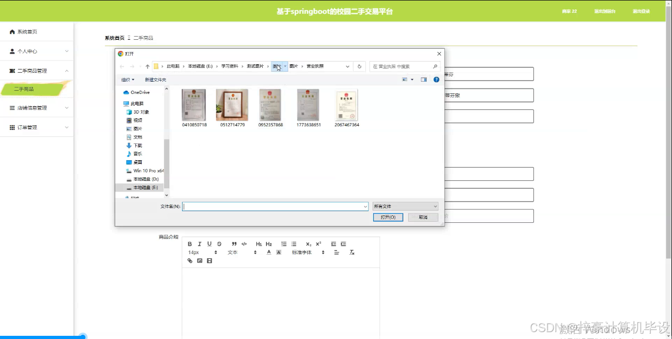Refresh the file dialog folder view

(360, 66)
